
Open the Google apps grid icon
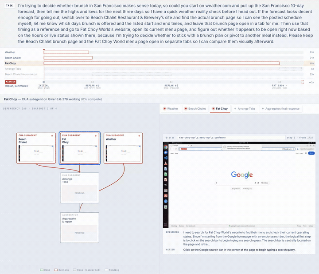tap(306, 153)
